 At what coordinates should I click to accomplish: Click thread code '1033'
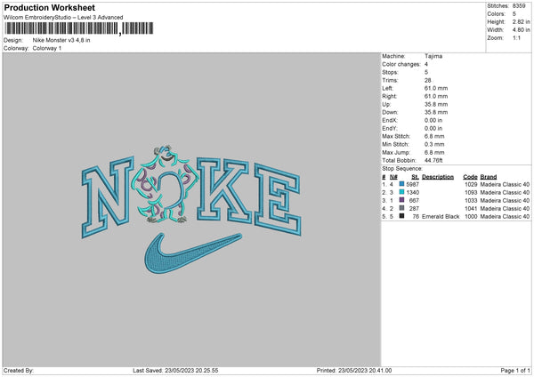[471, 200]
